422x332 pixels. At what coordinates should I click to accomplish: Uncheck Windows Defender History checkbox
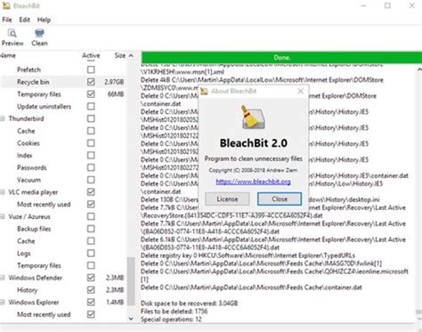pyautogui.click(x=91, y=290)
